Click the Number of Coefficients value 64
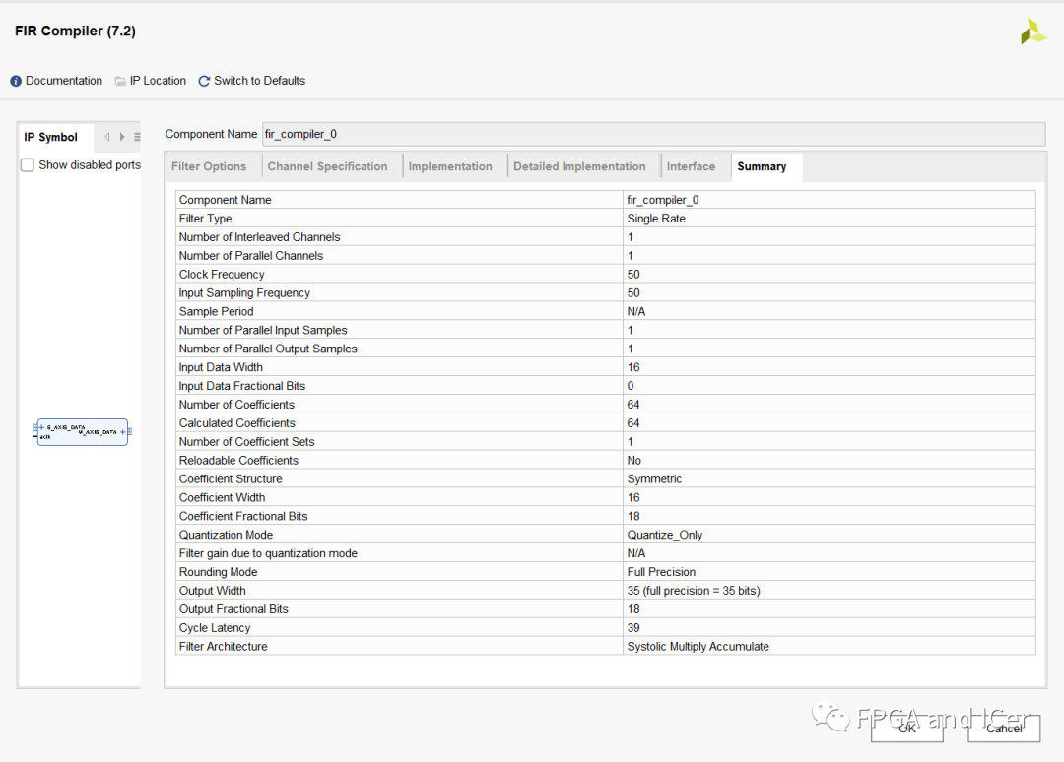 [x=633, y=405]
